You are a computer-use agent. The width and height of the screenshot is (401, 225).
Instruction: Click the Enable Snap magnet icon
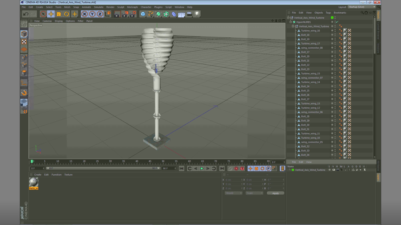click(24, 93)
